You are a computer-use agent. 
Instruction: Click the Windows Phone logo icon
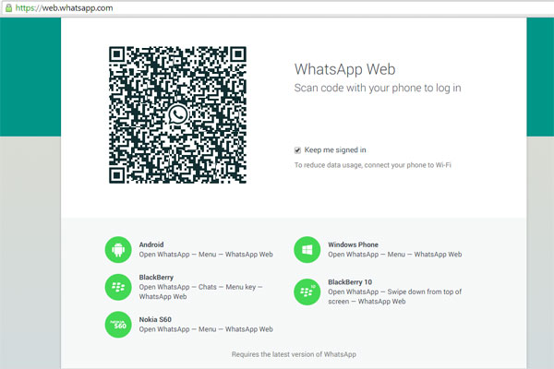pyautogui.click(x=307, y=250)
